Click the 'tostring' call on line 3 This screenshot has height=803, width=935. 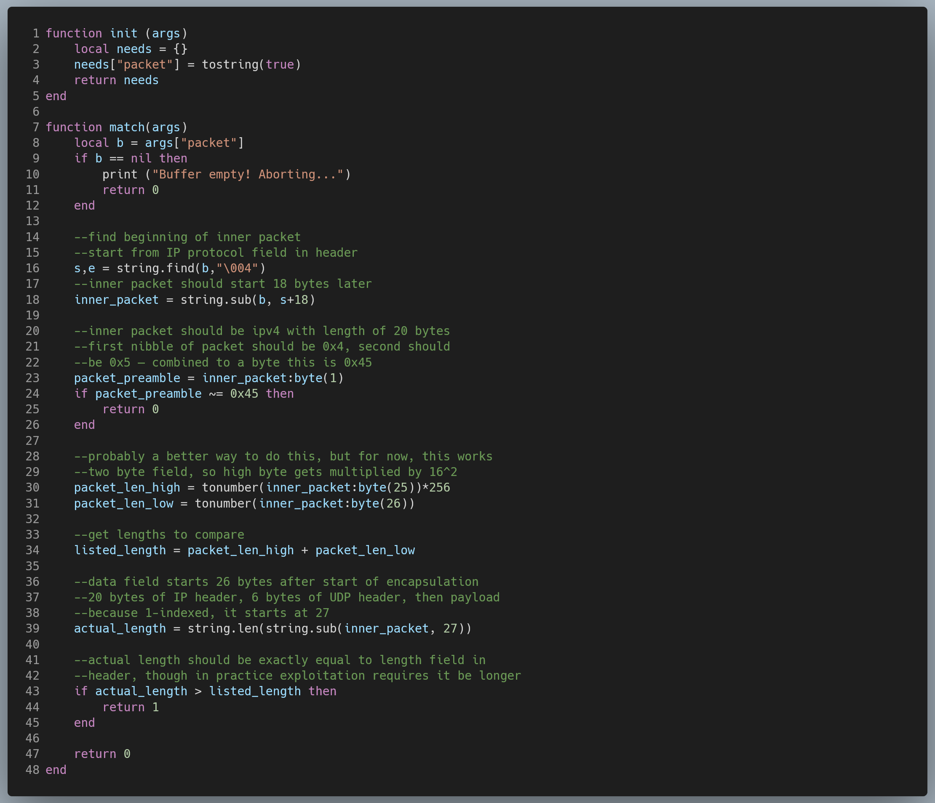click(230, 64)
